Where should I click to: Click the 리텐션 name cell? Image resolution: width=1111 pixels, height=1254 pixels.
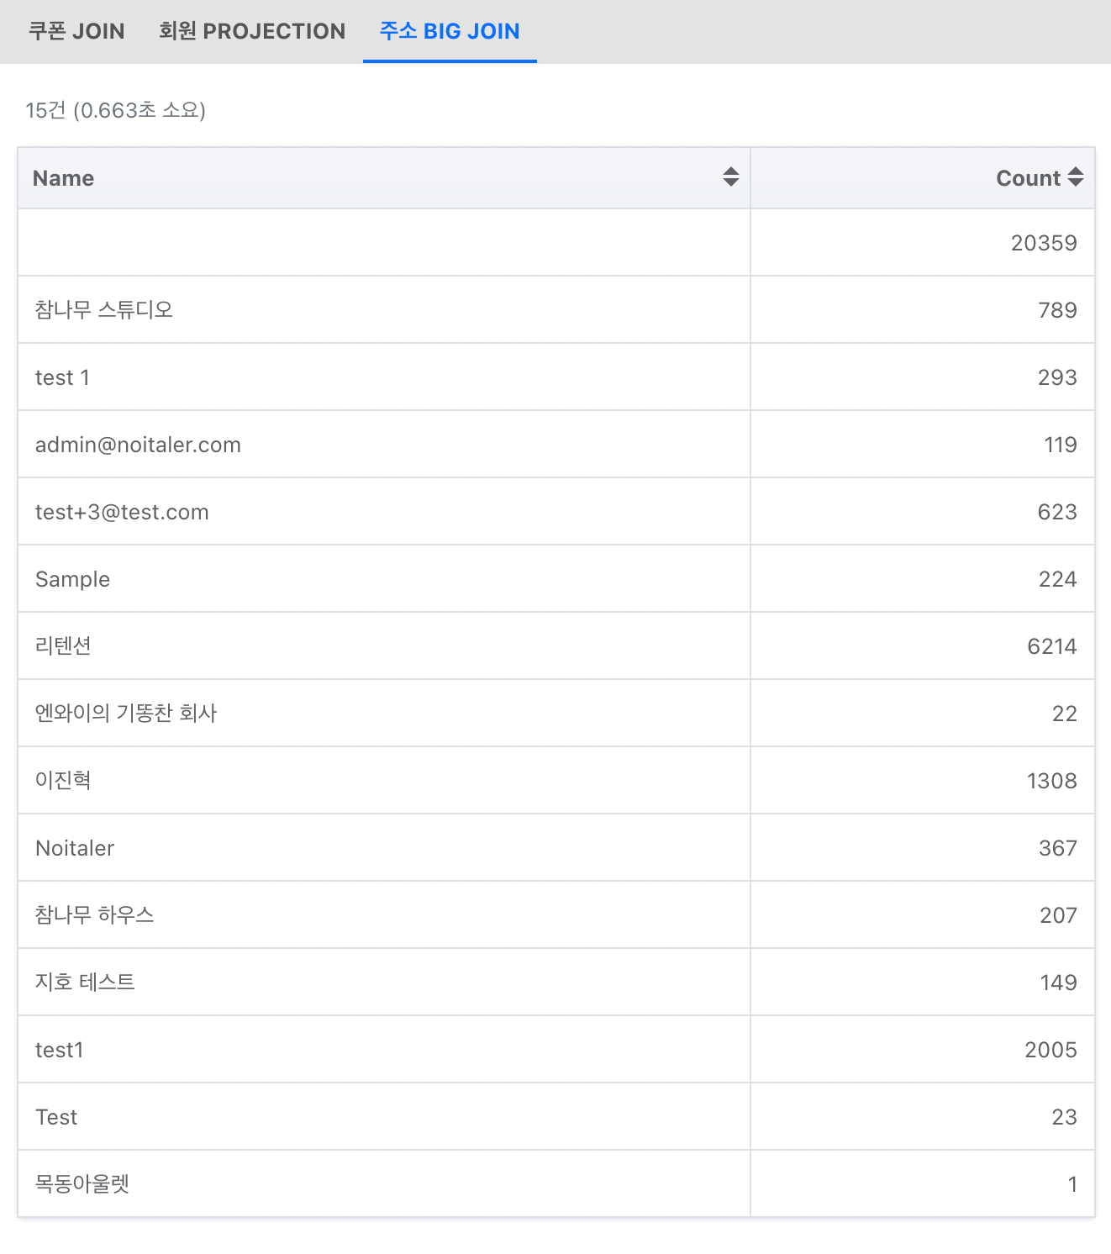pyautogui.click(x=63, y=646)
